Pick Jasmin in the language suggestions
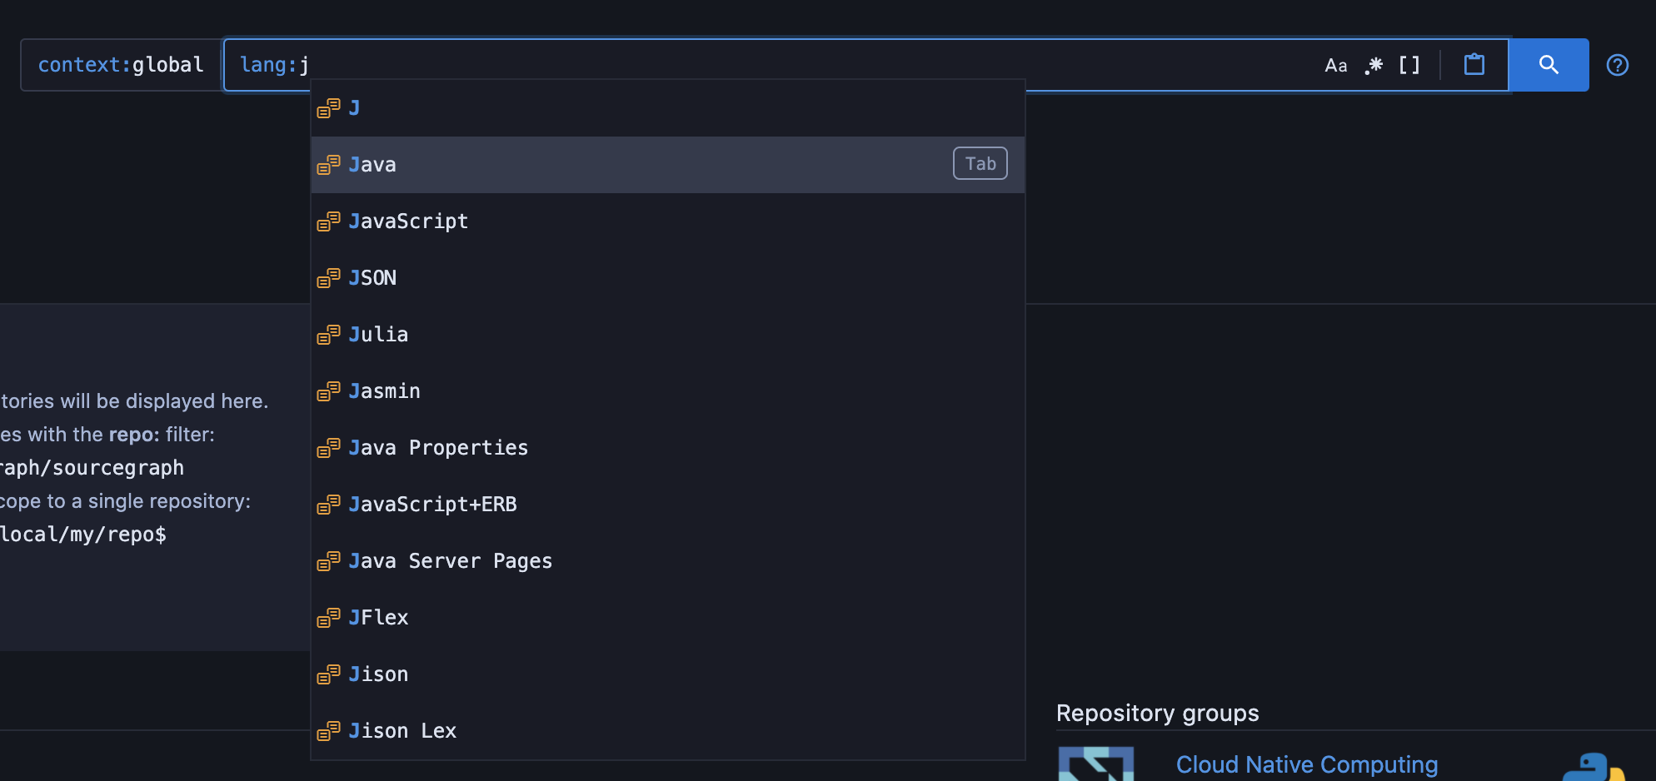1656x781 pixels. pyautogui.click(x=668, y=391)
